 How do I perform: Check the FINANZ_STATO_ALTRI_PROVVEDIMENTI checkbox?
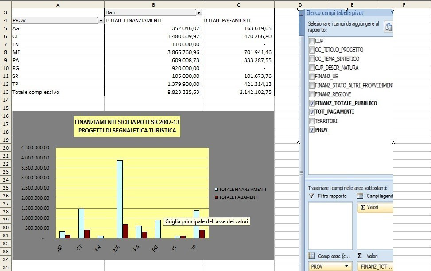click(x=312, y=85)
